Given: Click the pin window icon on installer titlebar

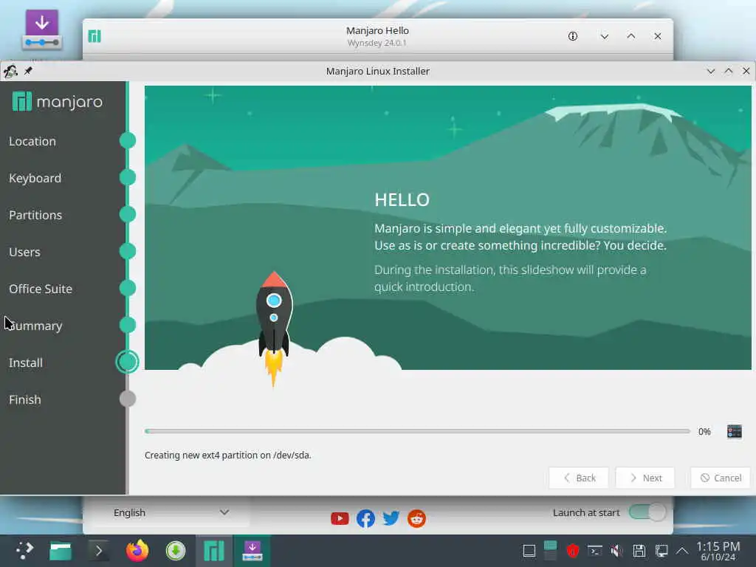Looking at the screenshot, I should (28, 71).
